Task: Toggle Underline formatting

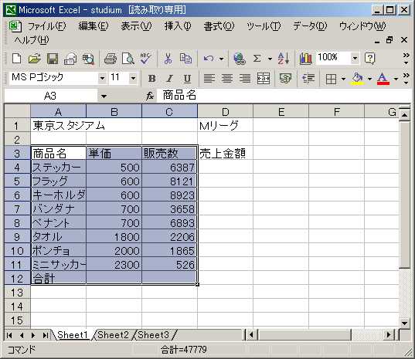Action: pyautogui.click(x=187, y=79)
